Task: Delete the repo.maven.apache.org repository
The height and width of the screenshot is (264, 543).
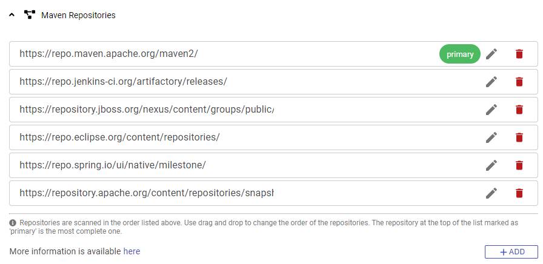Action: coord(519,54)
